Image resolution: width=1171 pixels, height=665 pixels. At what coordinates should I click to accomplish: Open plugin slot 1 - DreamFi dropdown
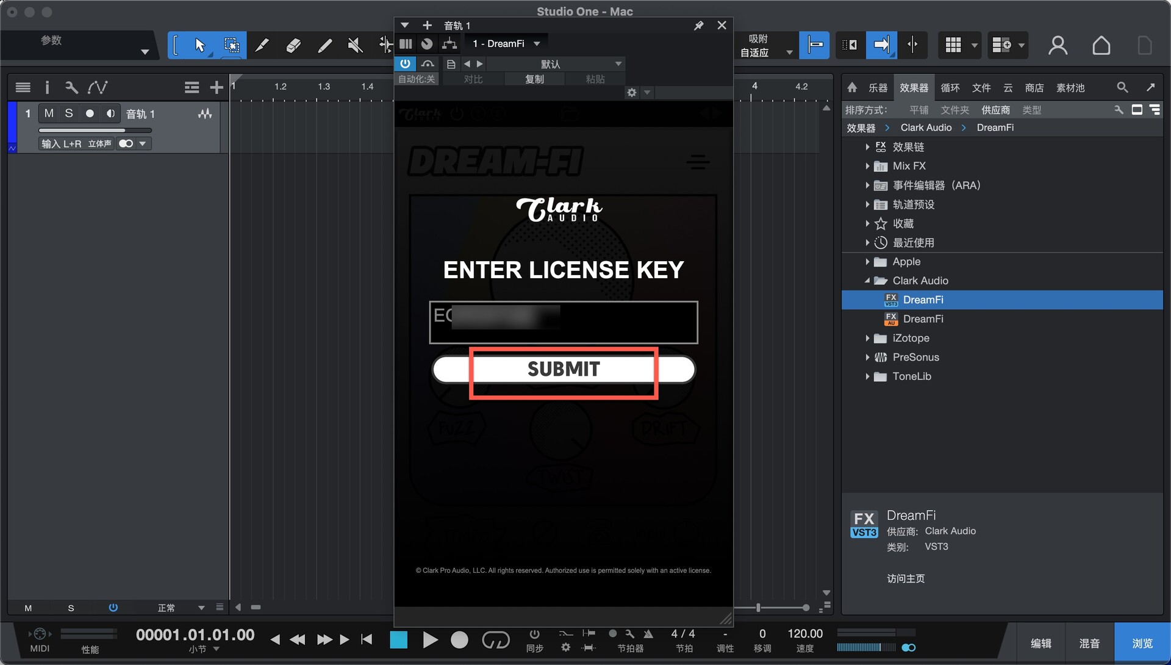click(506, 44)
